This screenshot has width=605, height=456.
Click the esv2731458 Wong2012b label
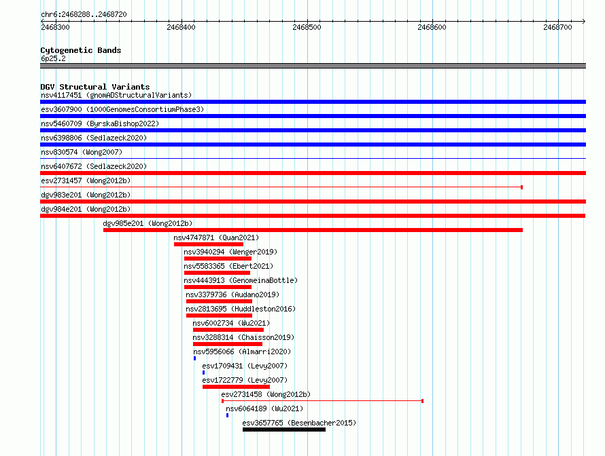[266, 394]
